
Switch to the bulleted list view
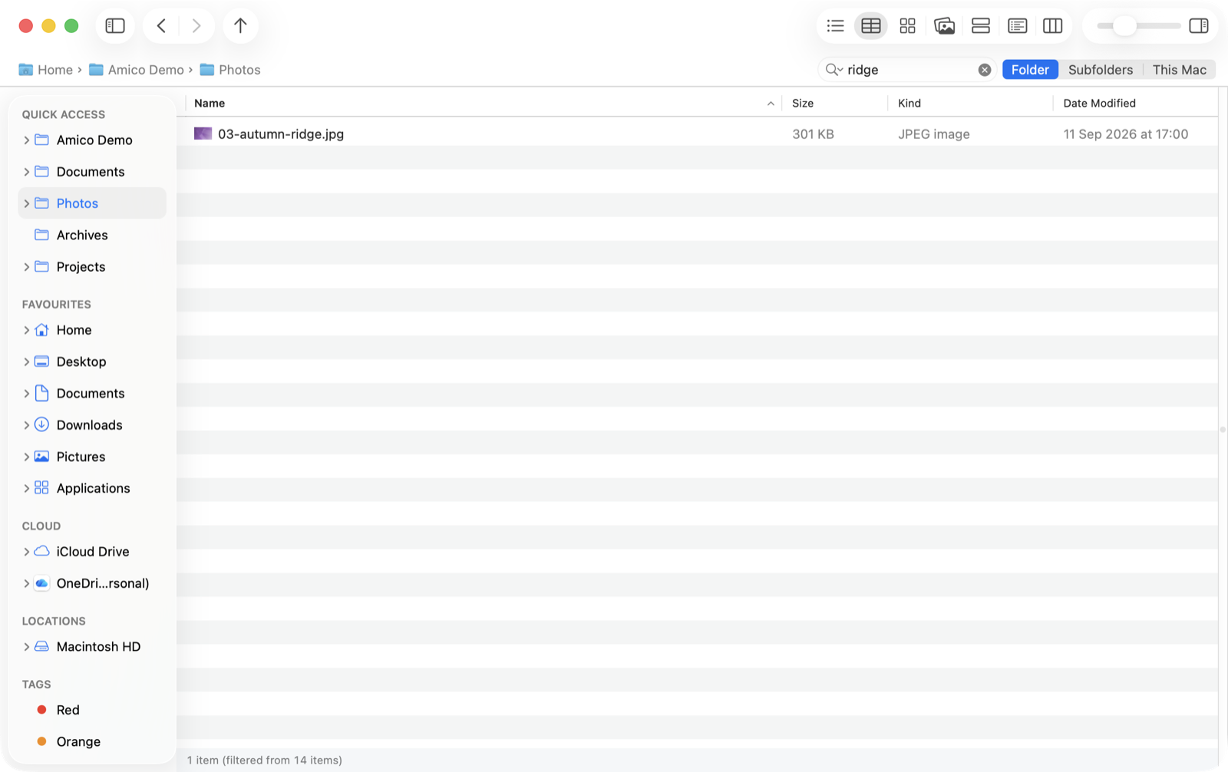point(835,26)
